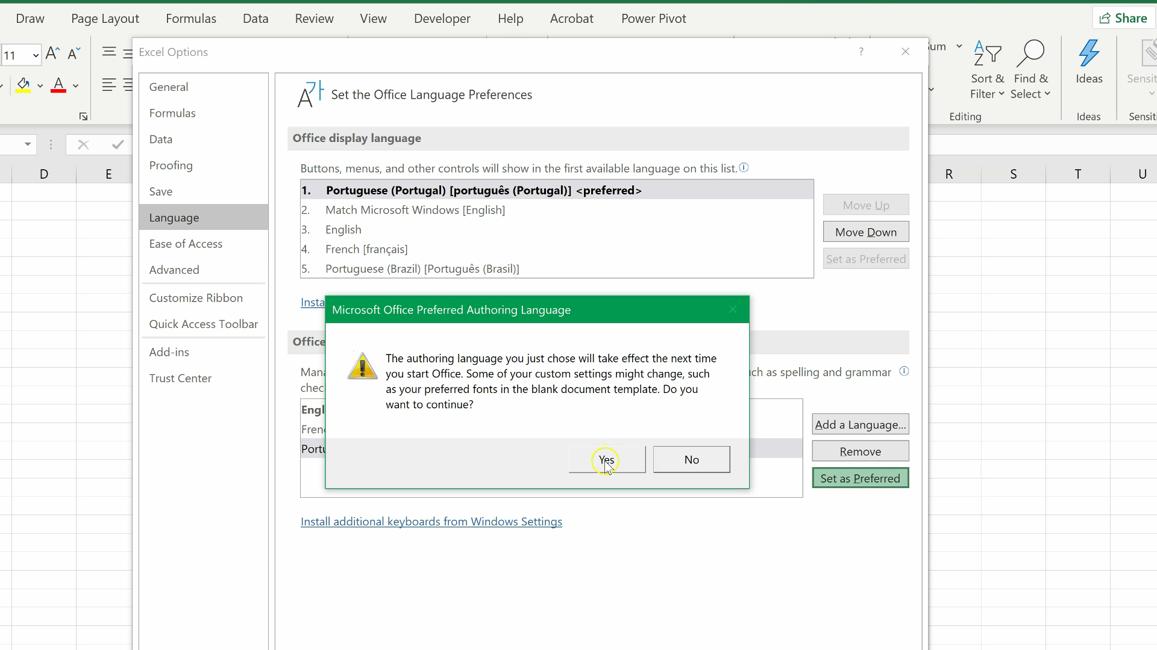
Task: Select Yes to confirm language change
Action: 606,460
